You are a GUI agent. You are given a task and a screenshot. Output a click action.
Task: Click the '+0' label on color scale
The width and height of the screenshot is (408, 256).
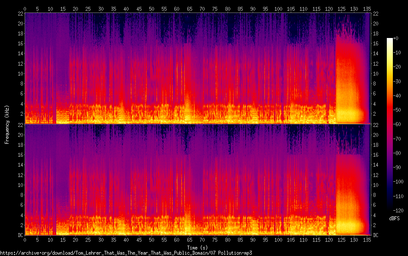click(x=396, y=38)
